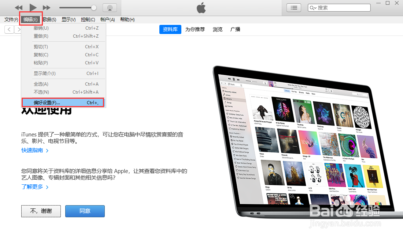Open the 显示(V) menu
Screen dimensions: 403x237
[69, 19]
